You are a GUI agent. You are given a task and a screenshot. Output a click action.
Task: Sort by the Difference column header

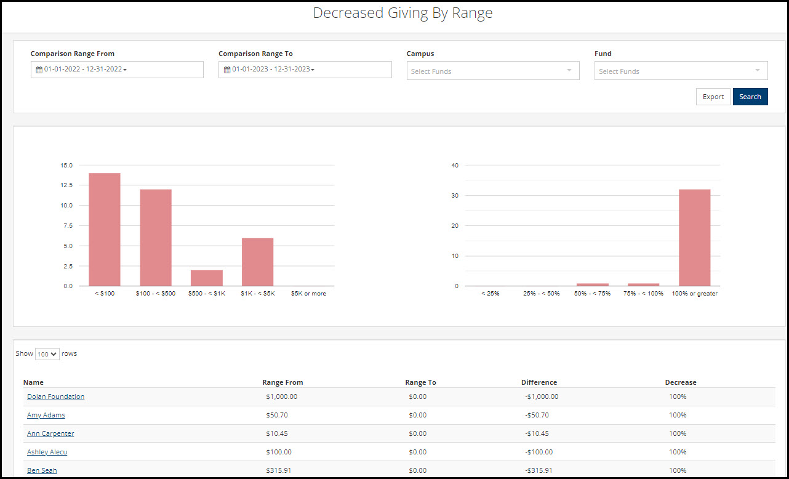coord(539,382)
